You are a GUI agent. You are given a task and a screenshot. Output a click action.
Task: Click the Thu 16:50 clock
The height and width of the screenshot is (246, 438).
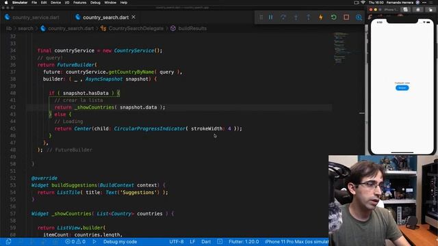tap(376, 3)
